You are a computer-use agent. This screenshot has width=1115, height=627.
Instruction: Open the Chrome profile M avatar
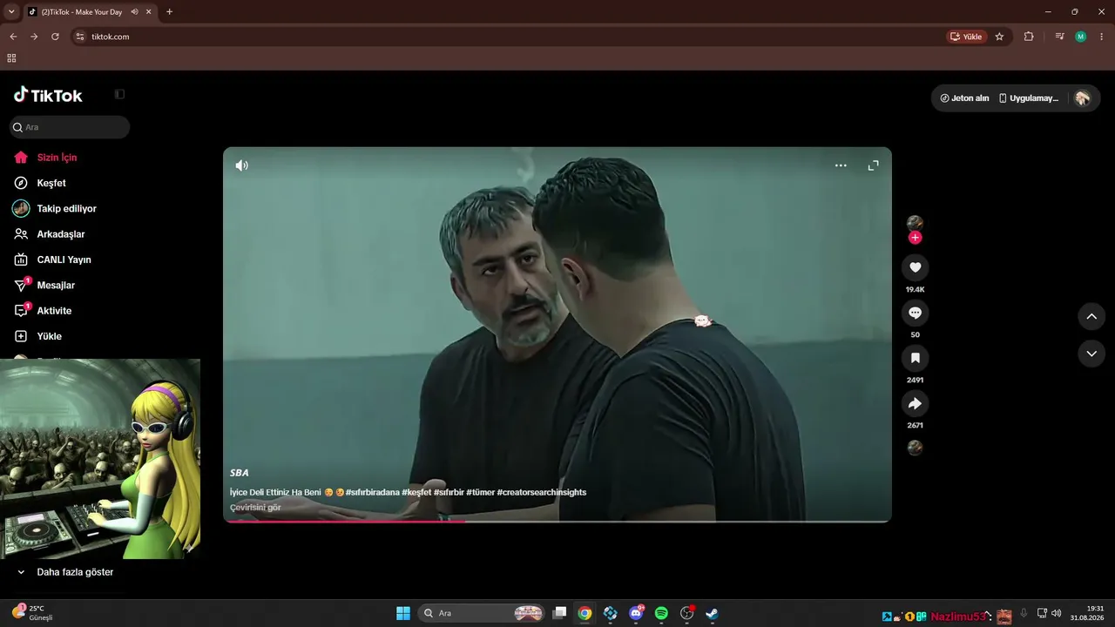pyautogui.click(x=1081, y=37)
